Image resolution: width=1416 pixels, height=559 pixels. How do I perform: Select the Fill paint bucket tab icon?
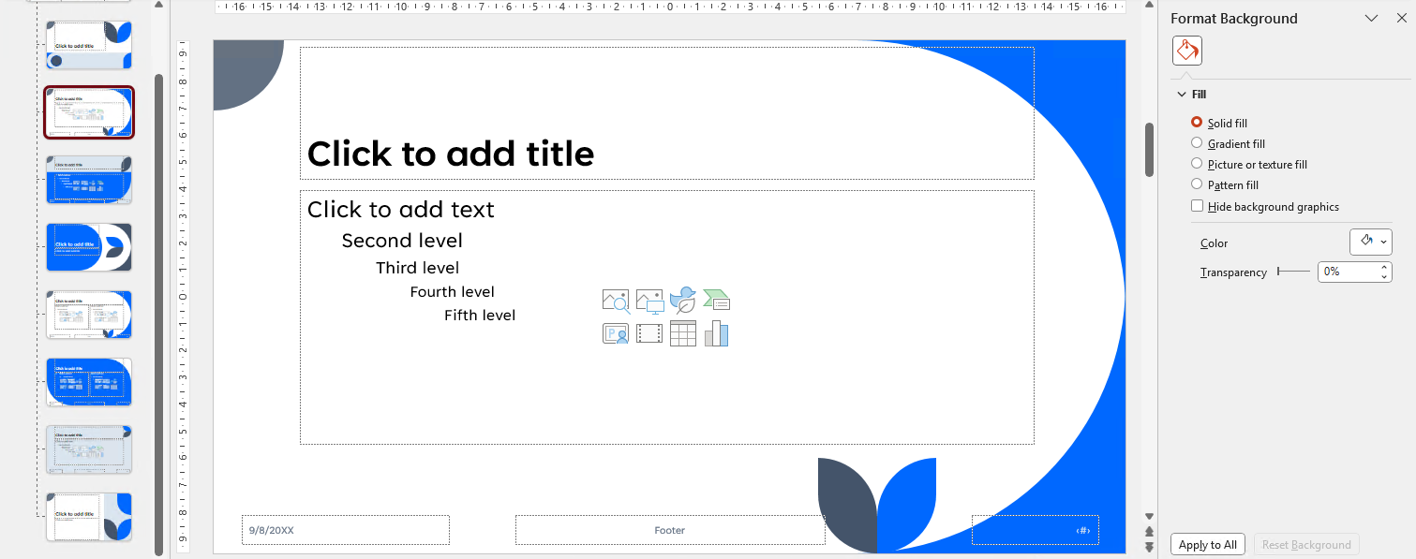[x=1187, y=50]
